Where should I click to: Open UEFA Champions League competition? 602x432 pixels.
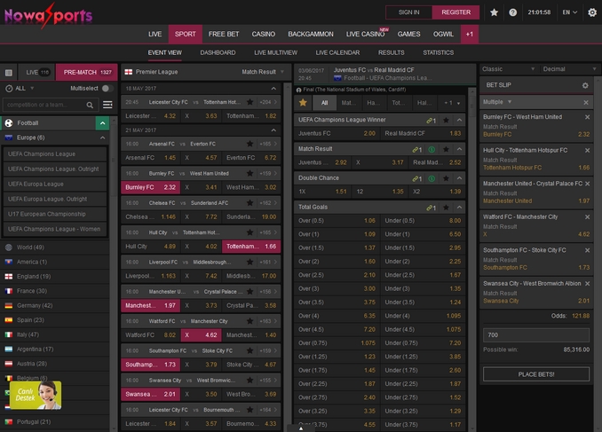54,154
